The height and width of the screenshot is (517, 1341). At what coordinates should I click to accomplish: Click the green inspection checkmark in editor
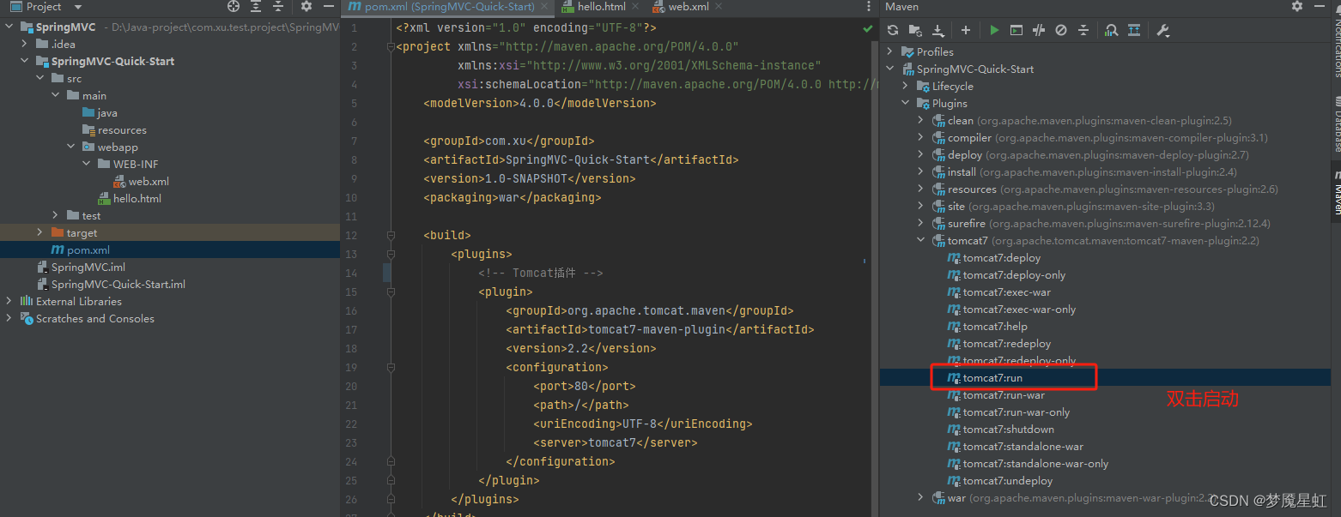868,28
